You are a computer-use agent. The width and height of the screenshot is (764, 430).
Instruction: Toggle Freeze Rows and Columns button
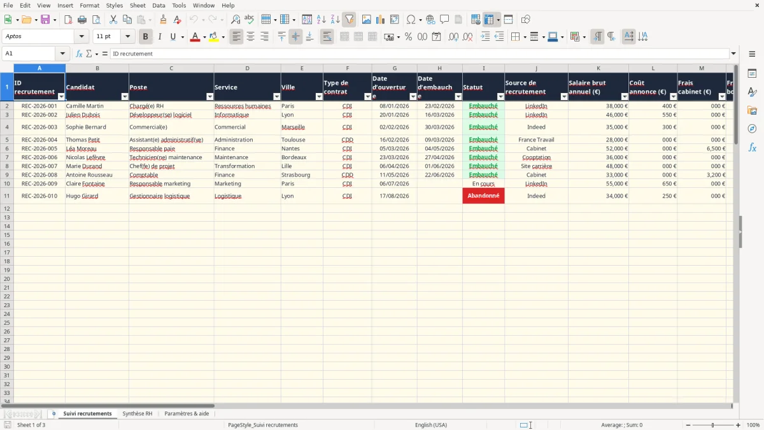pyautogui.click(x=489, y=20)
